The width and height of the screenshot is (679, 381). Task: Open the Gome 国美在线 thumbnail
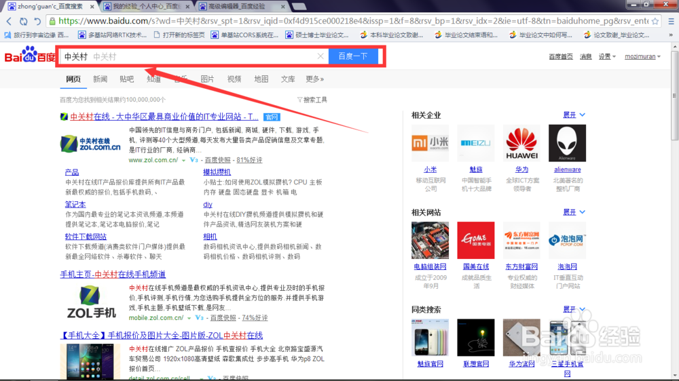(475, 241)
